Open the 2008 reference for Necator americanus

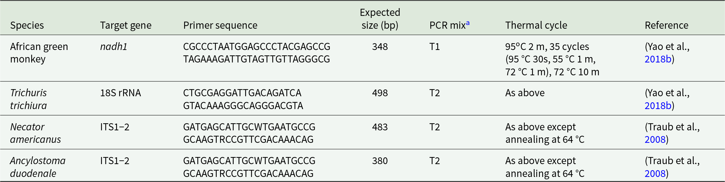click(x=655, y=139)
